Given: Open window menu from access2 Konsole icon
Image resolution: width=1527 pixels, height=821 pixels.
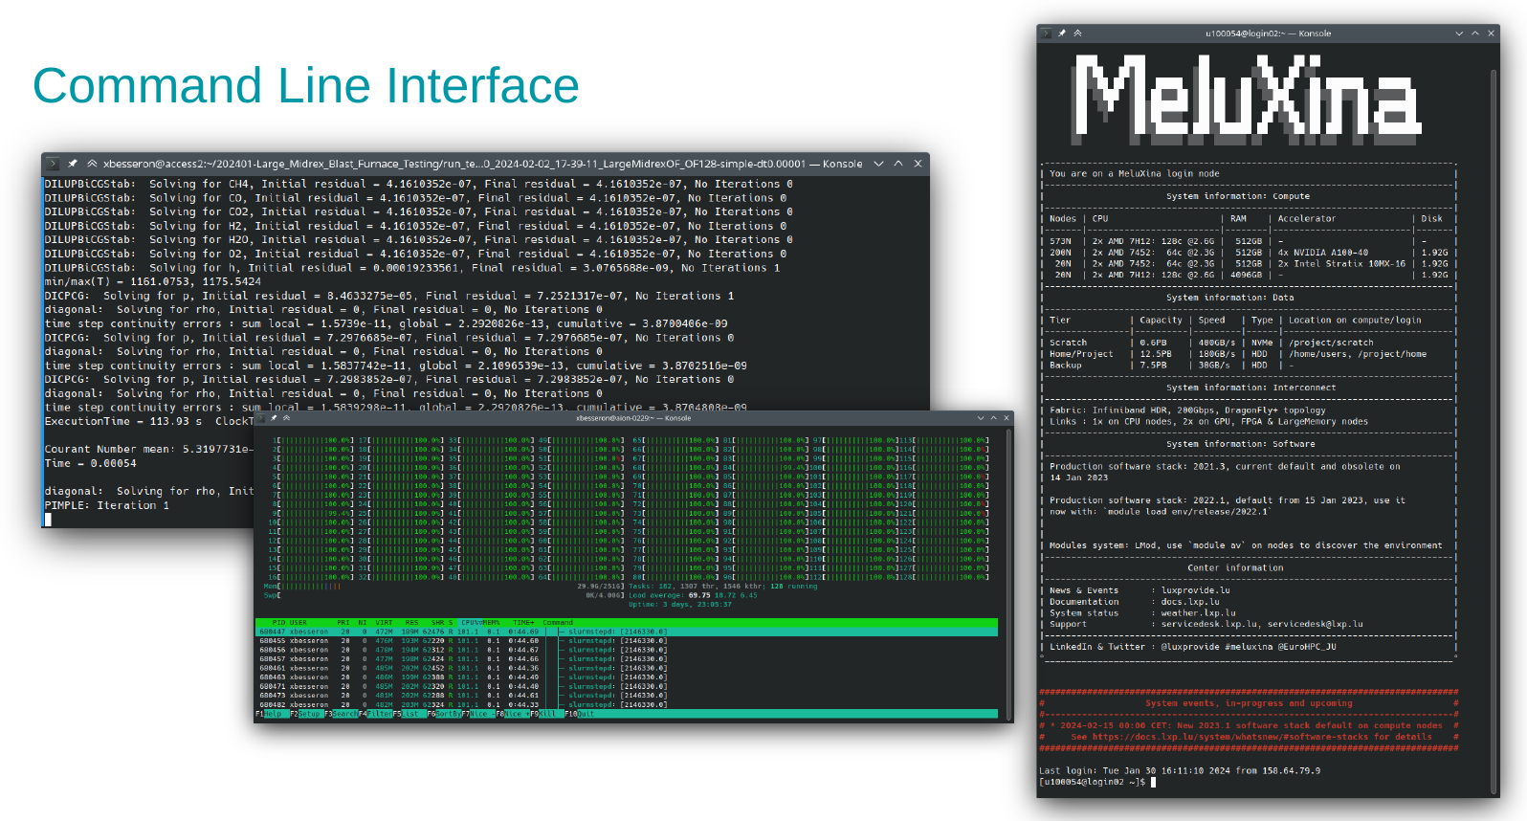Looking at the screenshot, I should 53,164.
